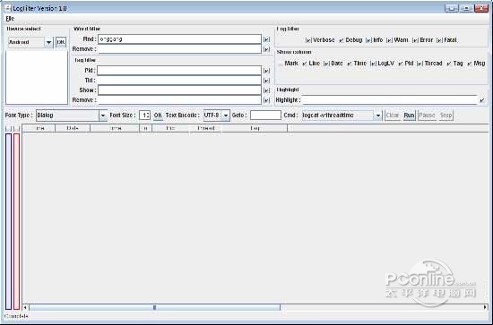
Task: Open the Android device type dropdown
Action: pyautogui.click(x=48, y=42)
